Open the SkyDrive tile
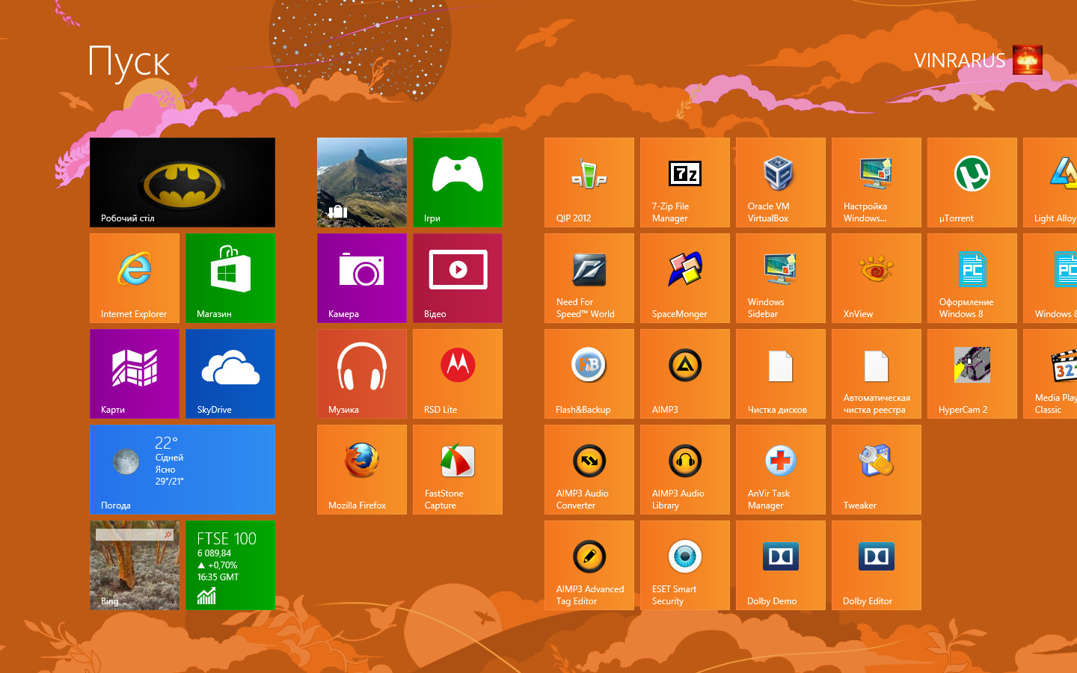Image resolution: width=1077 pixels, height=673 pixels. click(230, 374)
